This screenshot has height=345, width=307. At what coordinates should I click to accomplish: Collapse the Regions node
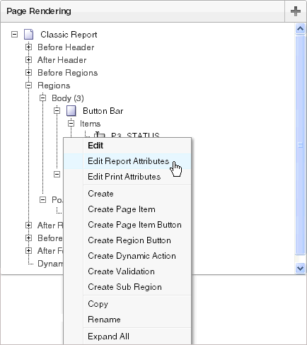pyautogui.click(x=28, y=86)
